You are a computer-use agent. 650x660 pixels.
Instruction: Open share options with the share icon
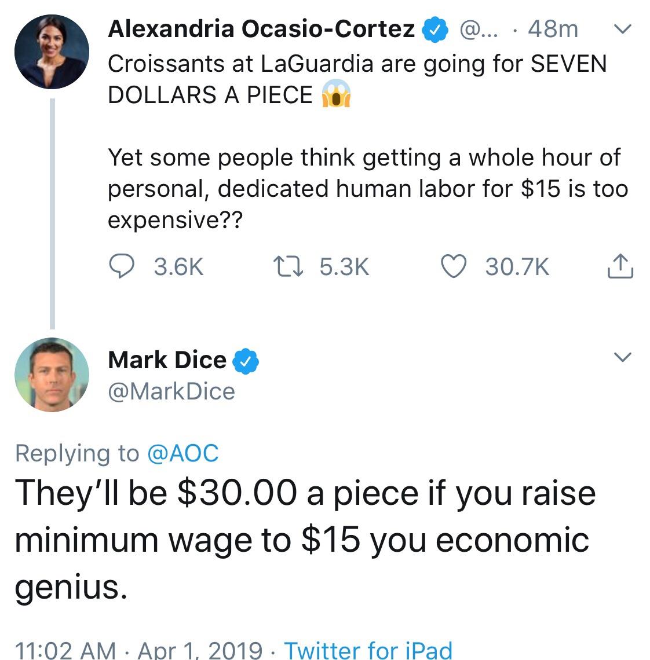(620, 266)
